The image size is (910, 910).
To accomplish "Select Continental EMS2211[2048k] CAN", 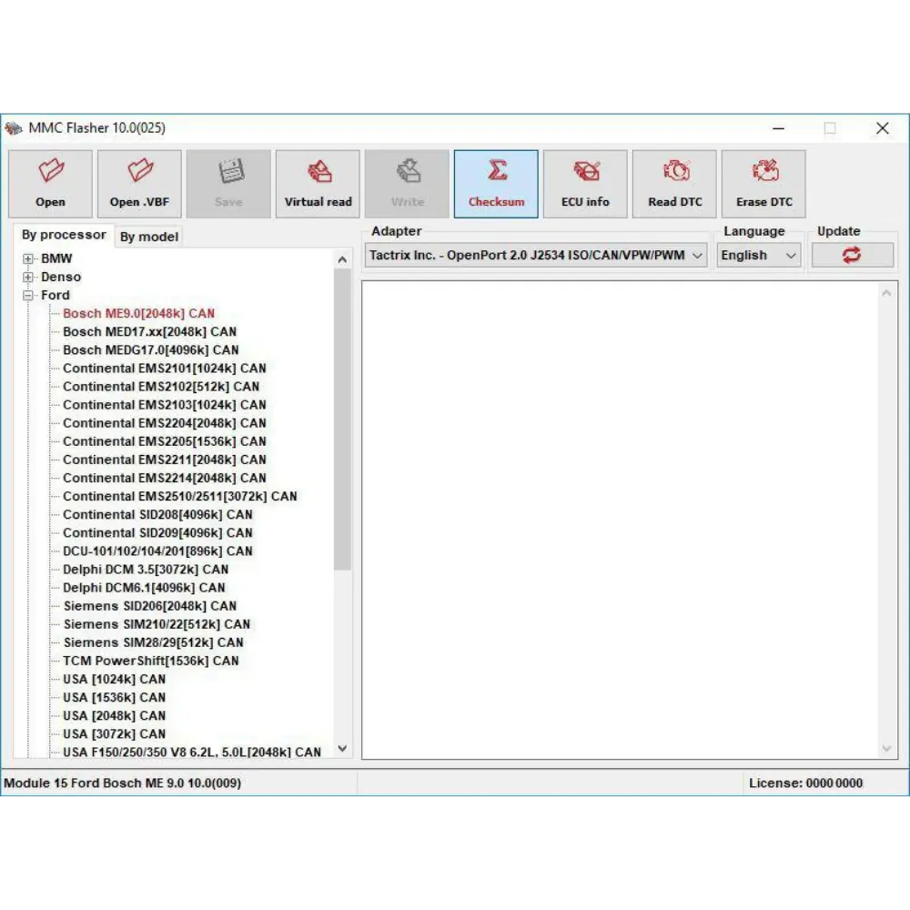I will (x=165, y=460).
